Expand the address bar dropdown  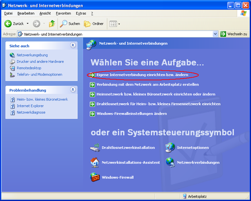click(215, 34)
